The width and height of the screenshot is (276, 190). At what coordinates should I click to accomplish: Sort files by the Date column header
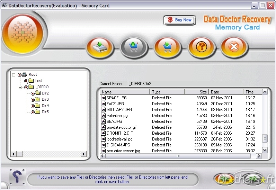226,92
